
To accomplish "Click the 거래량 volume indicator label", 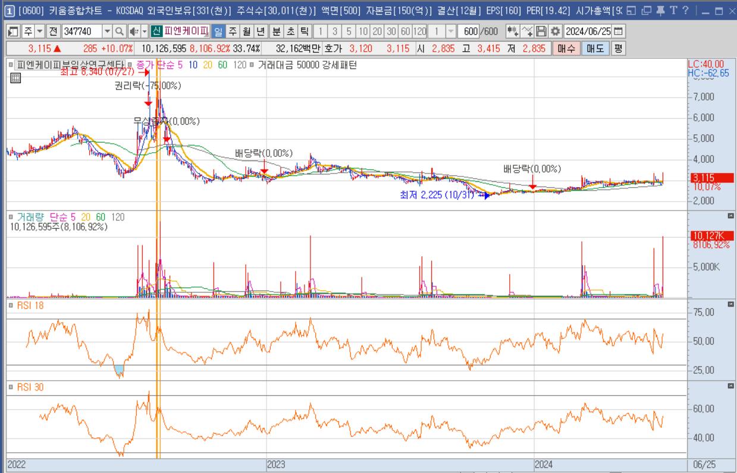I will [x=31, y=217].
